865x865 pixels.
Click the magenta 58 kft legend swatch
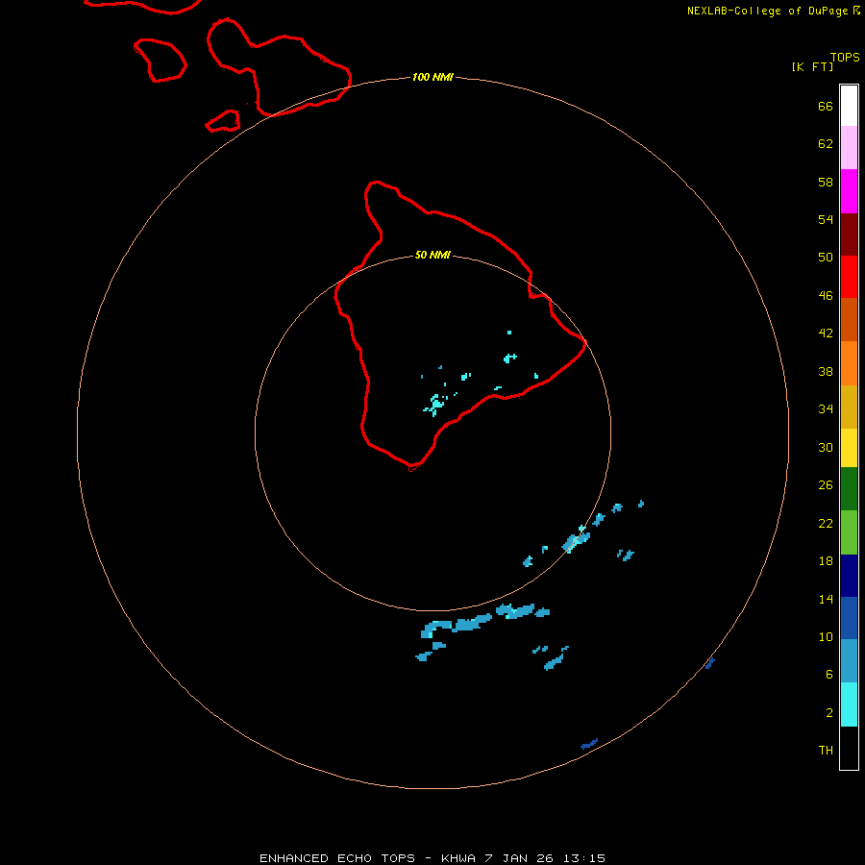849,191
